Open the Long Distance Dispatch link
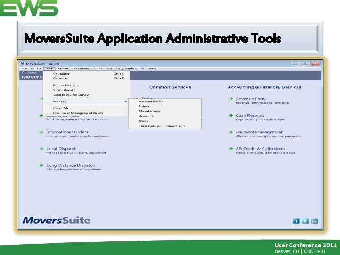Screen dimensions: 340x255 (71, 165)
